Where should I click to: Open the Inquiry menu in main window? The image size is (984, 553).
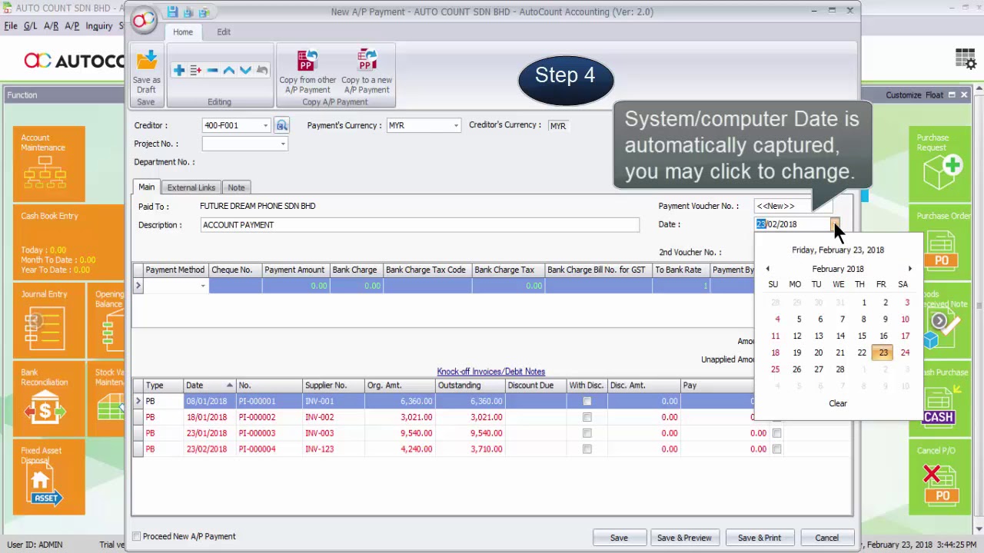[x=99, y=26]
